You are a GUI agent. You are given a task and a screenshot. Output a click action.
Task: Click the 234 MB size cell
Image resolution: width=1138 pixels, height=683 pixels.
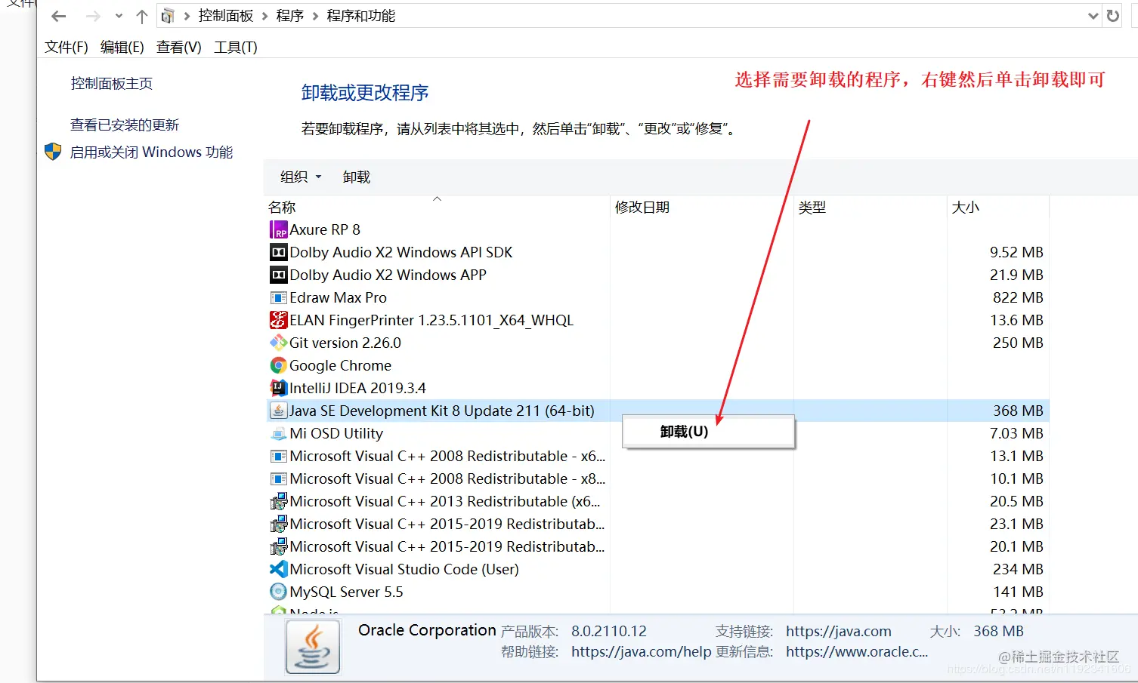click(1018, 569)
